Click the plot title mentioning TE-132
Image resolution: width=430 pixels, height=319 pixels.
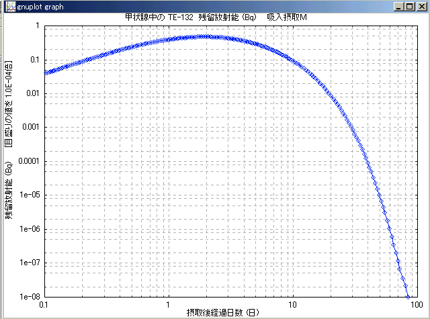click(215, 17)
